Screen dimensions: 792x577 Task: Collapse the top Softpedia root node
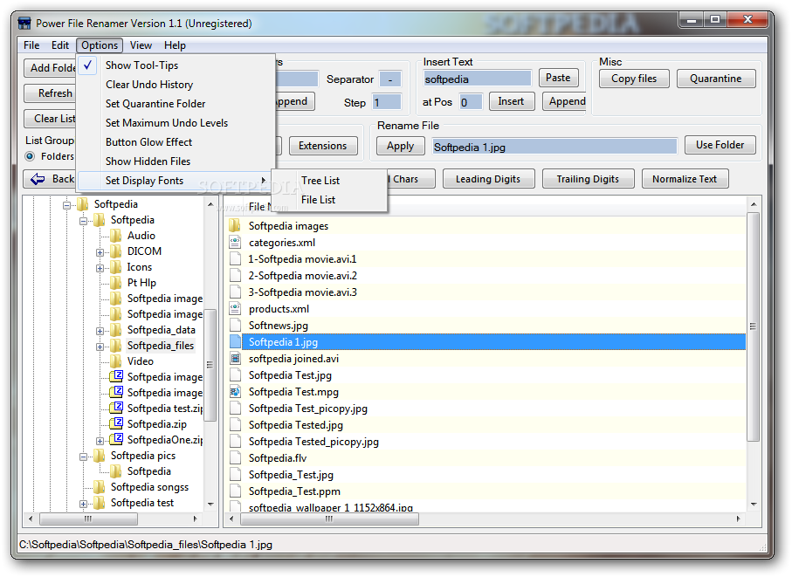point(66,205)
